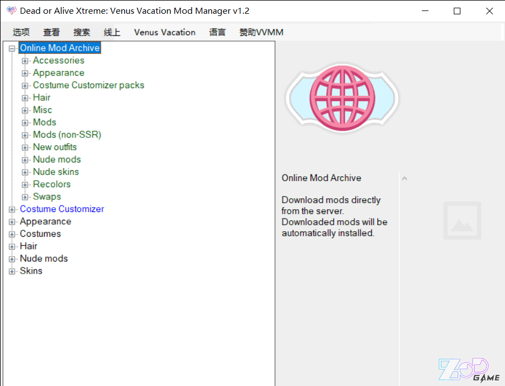505x386 pixels.
Task: Select the Recolors tree item
Action: (x=52, y=184)
